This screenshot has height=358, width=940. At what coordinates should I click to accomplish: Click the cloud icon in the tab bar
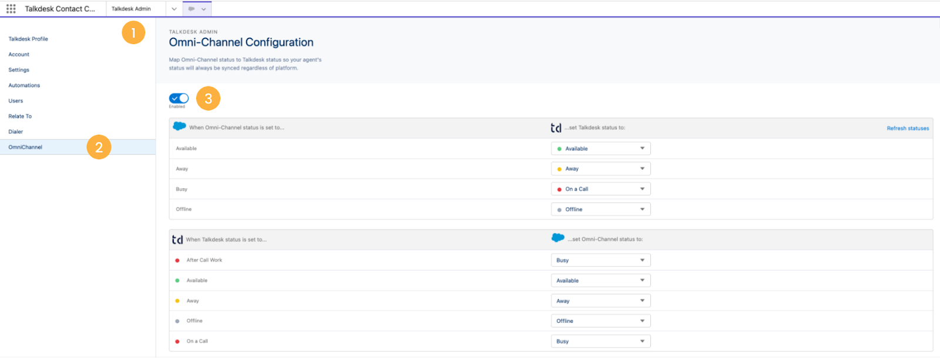pos(192,9)
